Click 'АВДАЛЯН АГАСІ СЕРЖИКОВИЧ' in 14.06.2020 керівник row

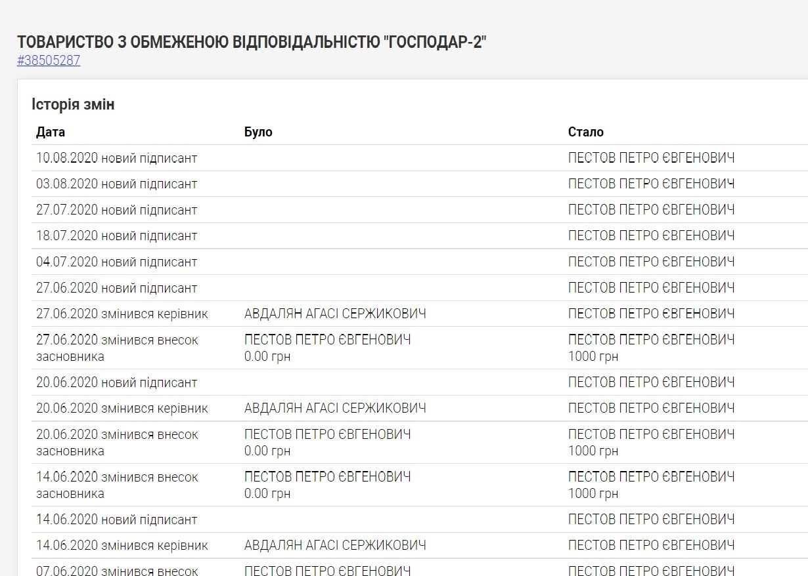tap(335, 546)
